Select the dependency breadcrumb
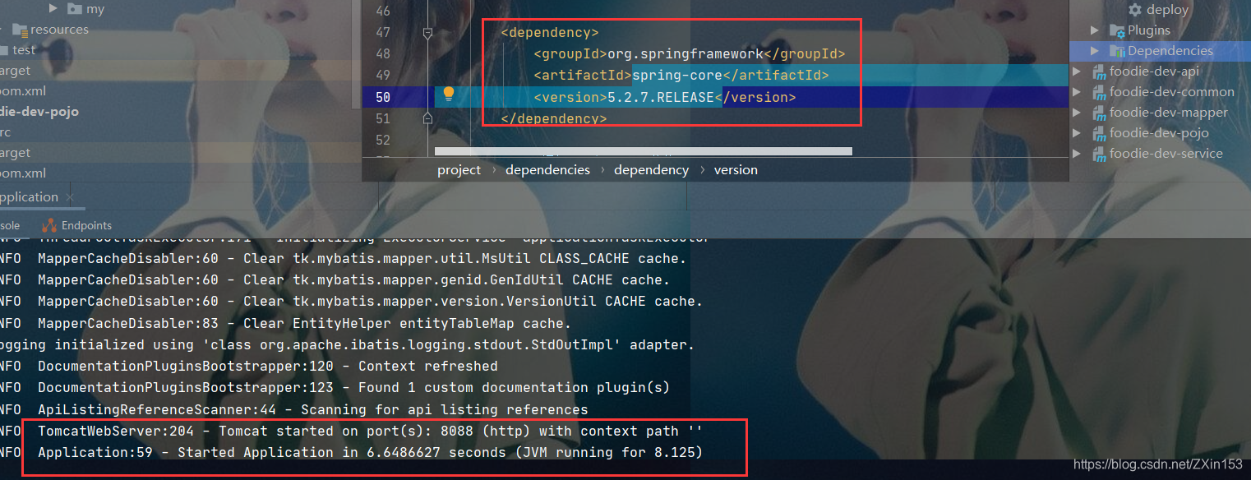 click(651, 170)
